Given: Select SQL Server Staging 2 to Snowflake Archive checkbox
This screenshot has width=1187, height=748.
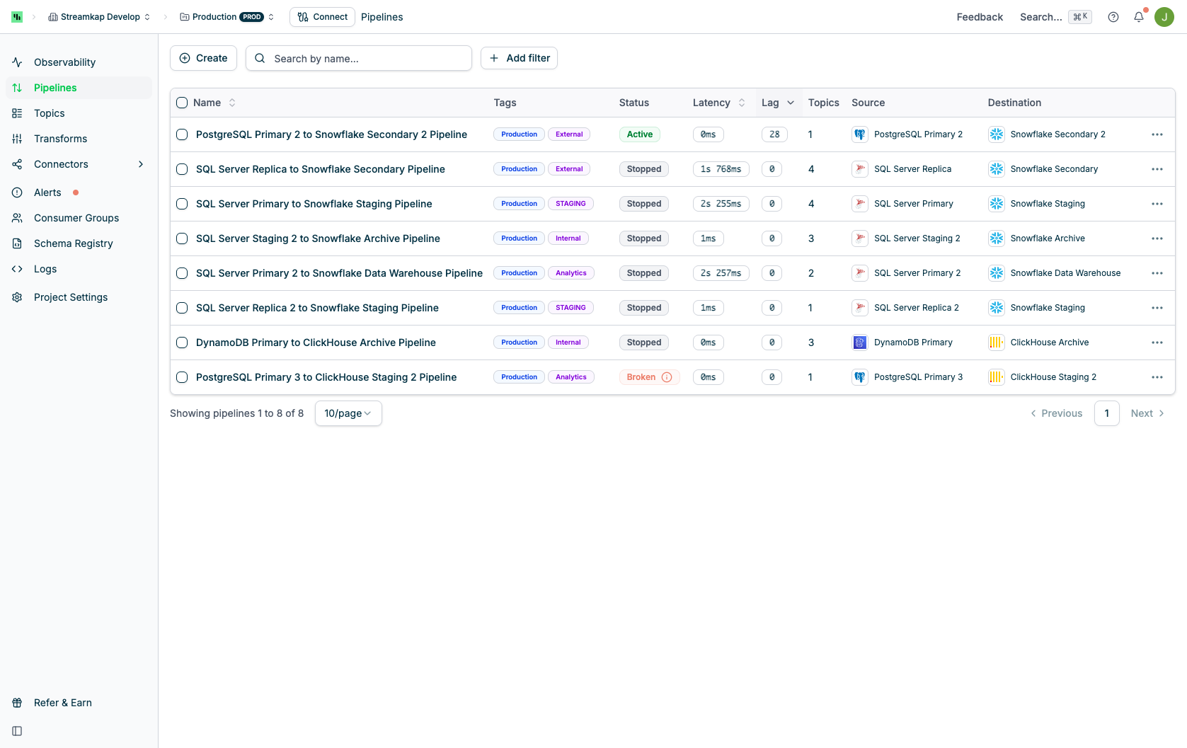Looking at the screenshot, I should coord(182,238).
